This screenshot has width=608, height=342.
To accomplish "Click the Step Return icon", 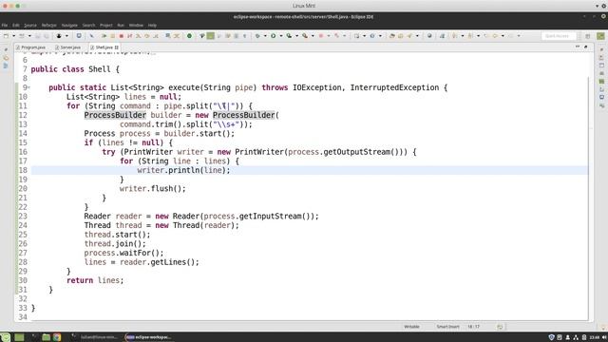I will tap(155, 36).
